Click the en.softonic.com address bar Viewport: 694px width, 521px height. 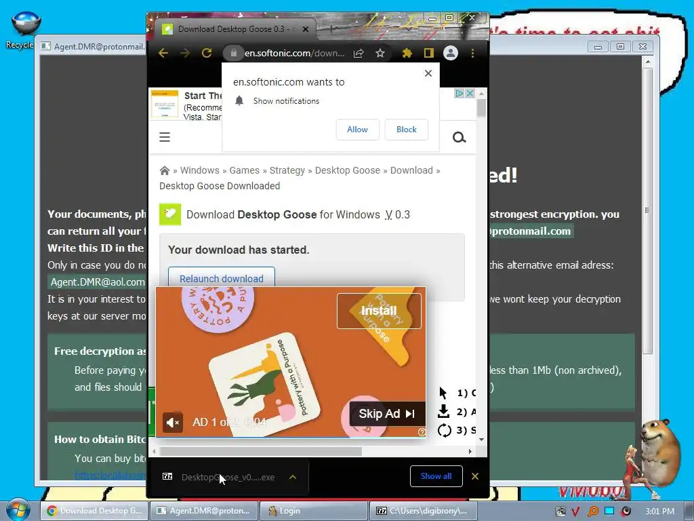click(294, 53)
